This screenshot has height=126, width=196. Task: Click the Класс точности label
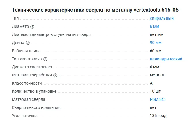pyautogui.click(x=27, y=83)
